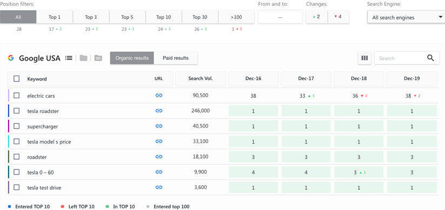Click the gray Entered top 100 legend dot
The height and width of the screenshot is (210, 445).
coord(148,207)
